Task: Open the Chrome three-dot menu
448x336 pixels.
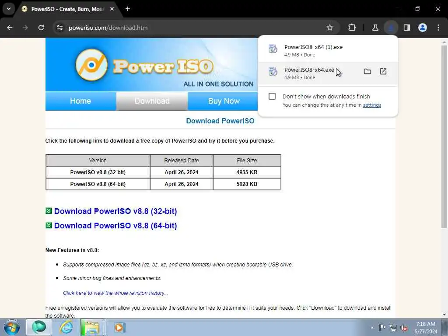Action: click(438, 28)
